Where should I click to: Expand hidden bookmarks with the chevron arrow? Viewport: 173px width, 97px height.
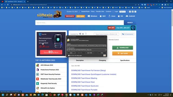159,8
